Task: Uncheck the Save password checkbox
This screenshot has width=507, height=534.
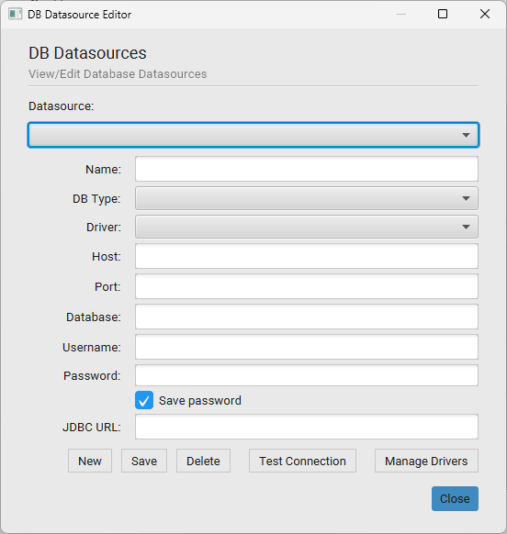Action: [144, 400]
